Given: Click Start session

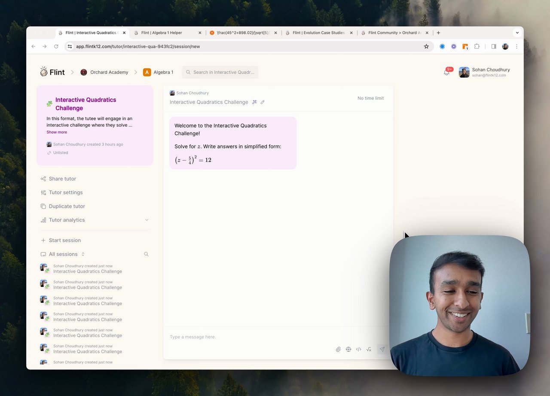Looking at the screenshot, I should [64, 240].
